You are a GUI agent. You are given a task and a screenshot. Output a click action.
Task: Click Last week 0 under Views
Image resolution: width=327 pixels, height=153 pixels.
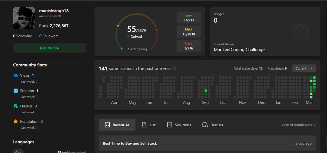tap(29, 81)
